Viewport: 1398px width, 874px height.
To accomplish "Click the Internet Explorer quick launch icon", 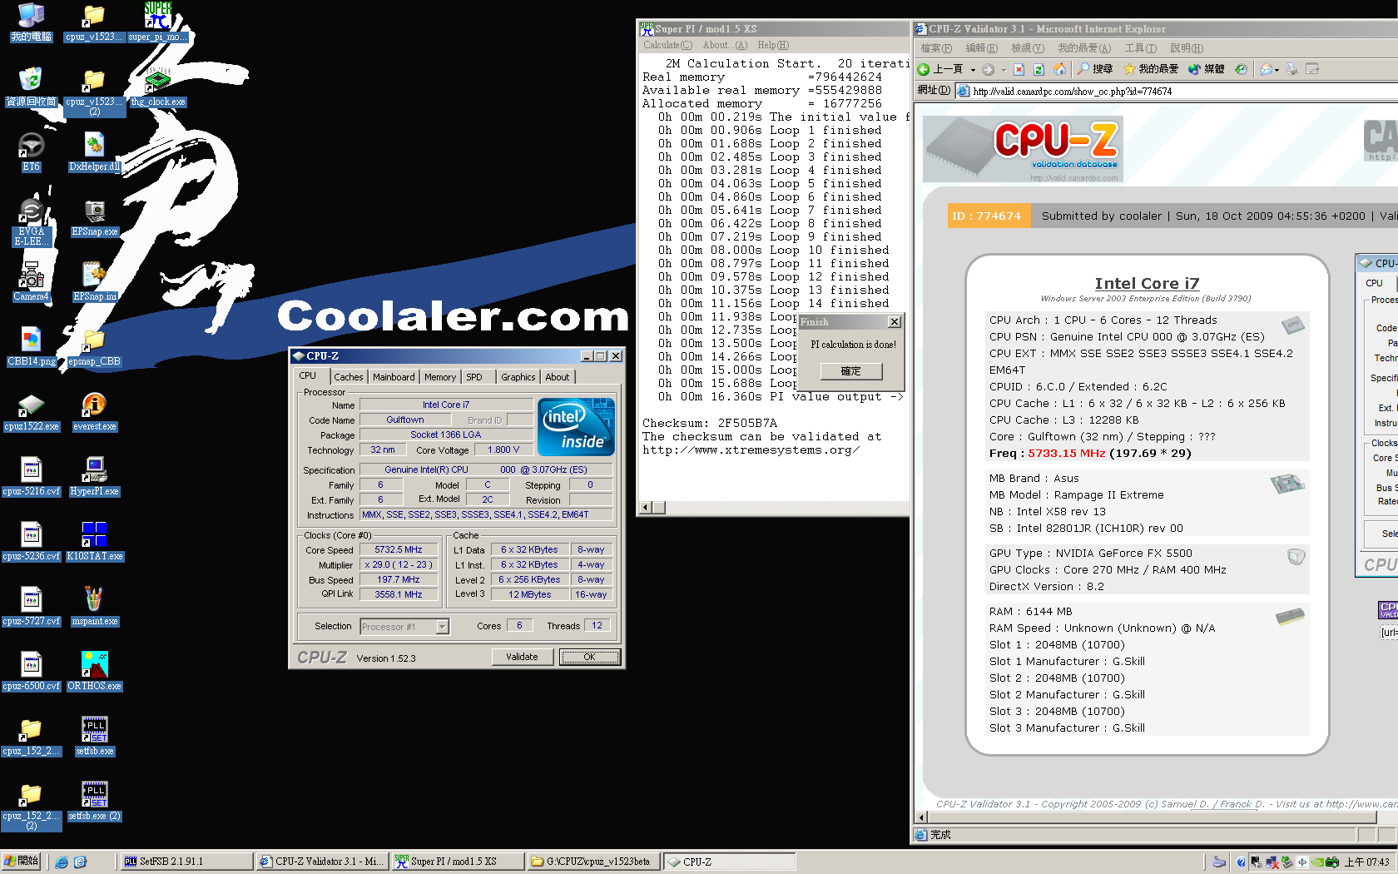I will point(61,862).
